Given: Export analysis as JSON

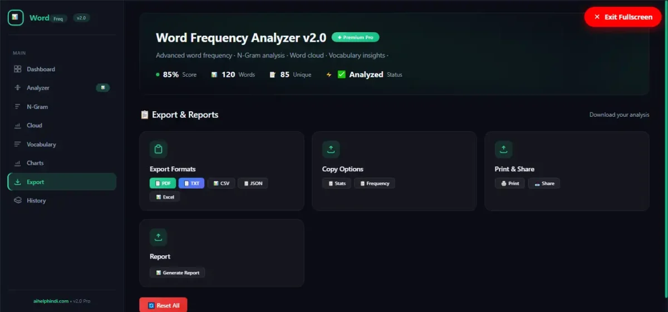Looking at the screenshot, I should point(253,183).
